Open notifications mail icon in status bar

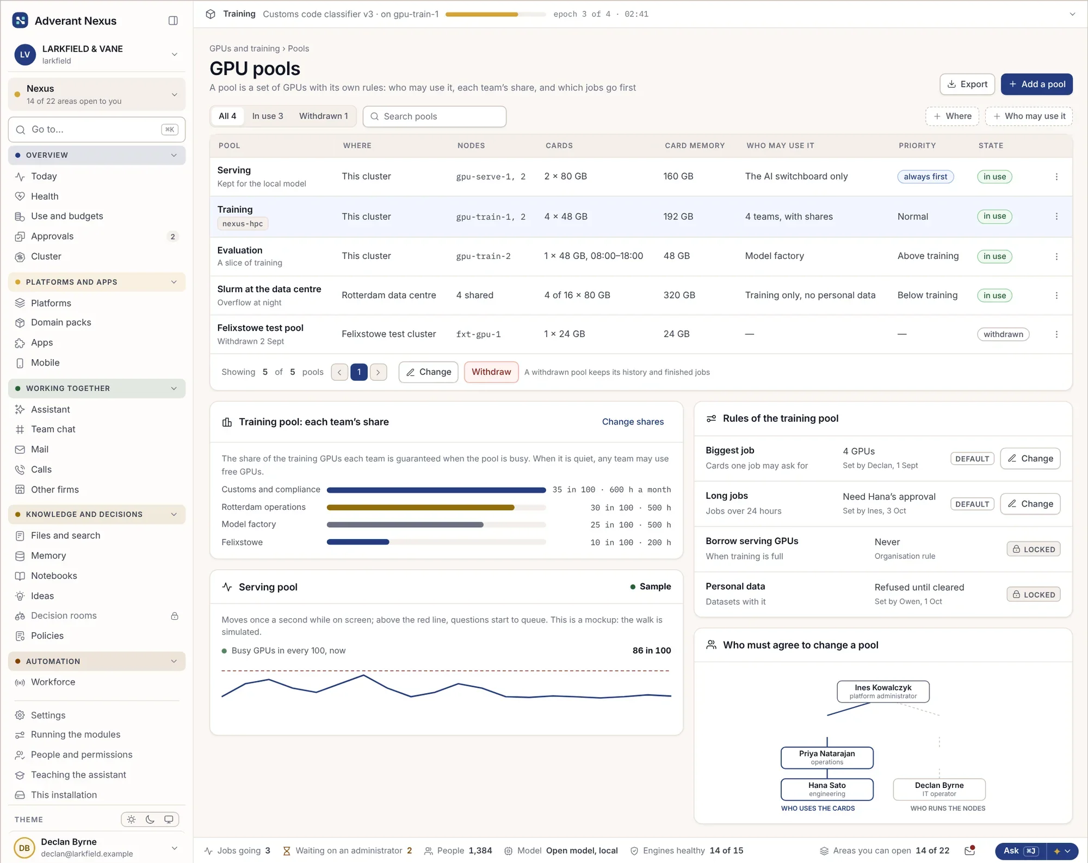click(x=969, y=850)
